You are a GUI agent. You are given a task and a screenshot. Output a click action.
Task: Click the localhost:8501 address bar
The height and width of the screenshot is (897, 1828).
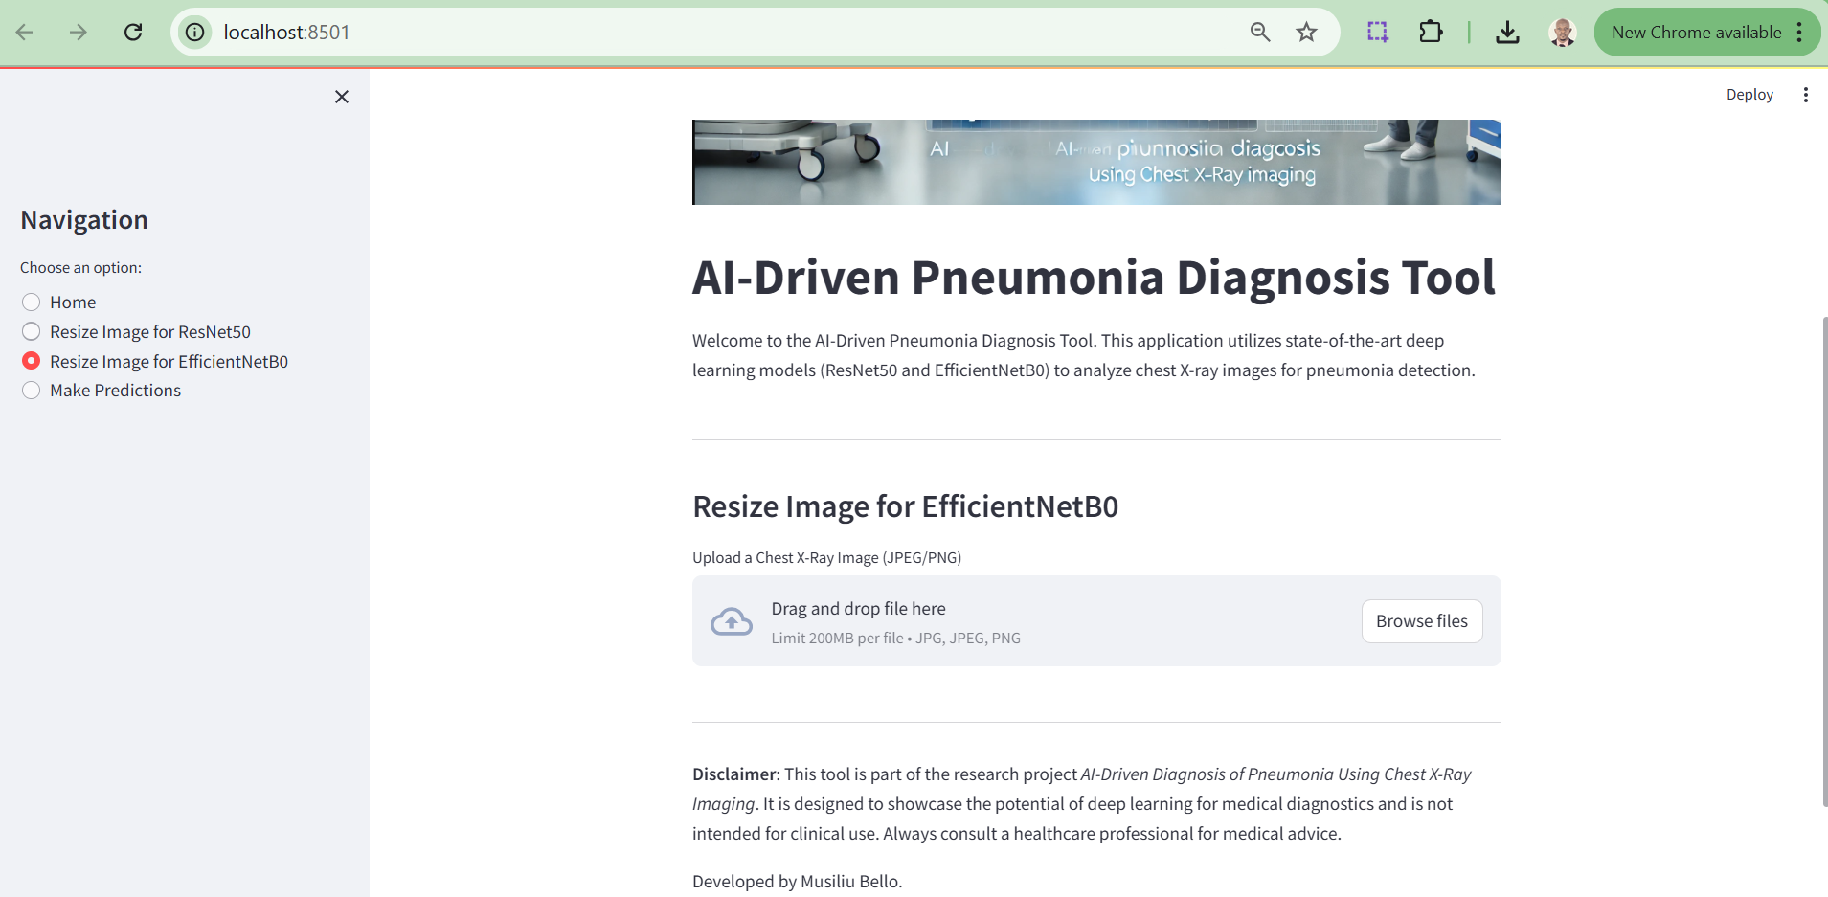click(x=670, y=33)
